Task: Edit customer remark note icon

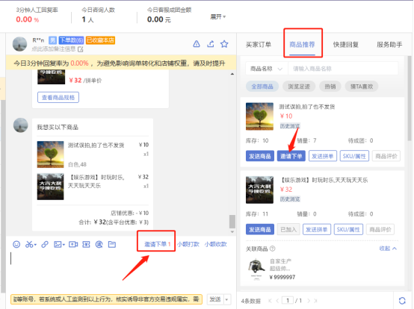Action: click(x=81, y=49)
